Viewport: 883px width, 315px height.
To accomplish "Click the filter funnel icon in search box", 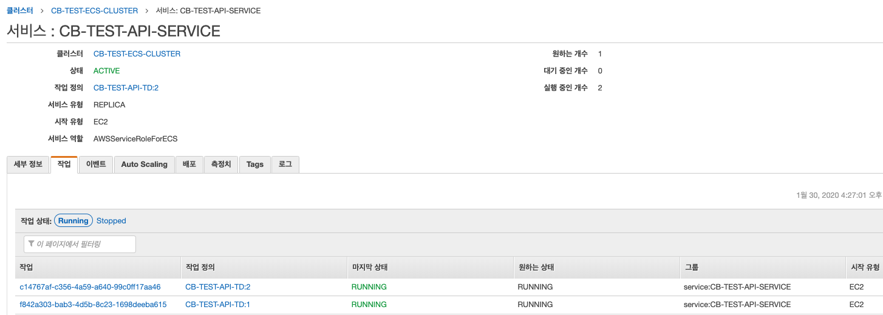I will coord(32,244).
